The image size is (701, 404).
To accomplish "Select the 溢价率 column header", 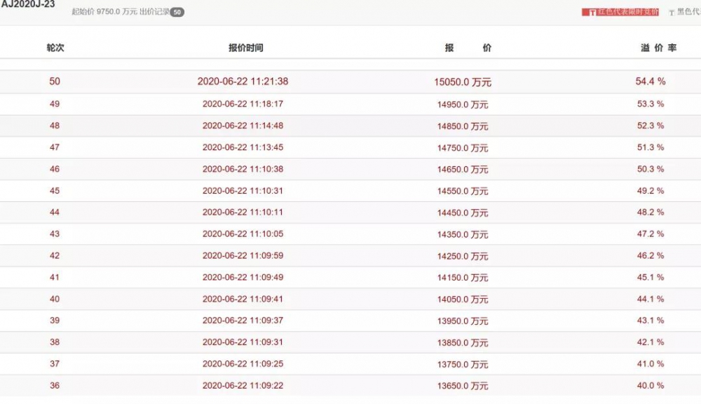I will tap(658, 48).
